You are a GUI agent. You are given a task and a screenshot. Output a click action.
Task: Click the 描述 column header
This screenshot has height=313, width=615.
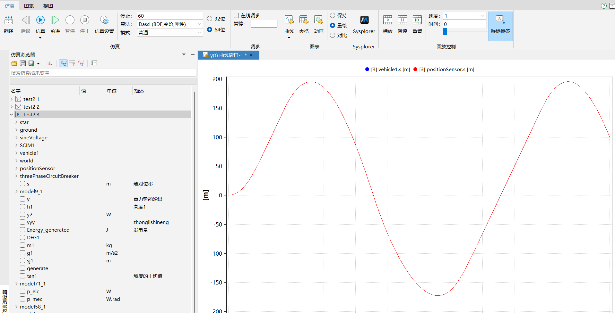coord(162,91)
